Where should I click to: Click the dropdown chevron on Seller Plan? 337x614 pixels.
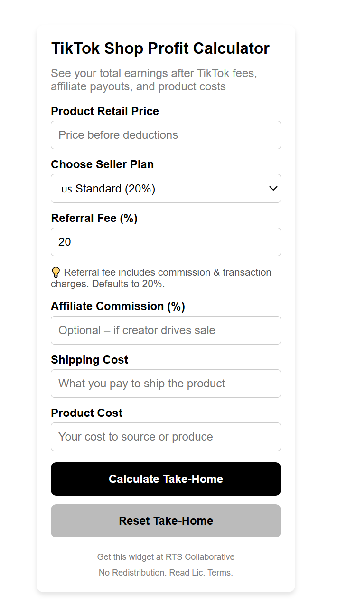[273, 188]
